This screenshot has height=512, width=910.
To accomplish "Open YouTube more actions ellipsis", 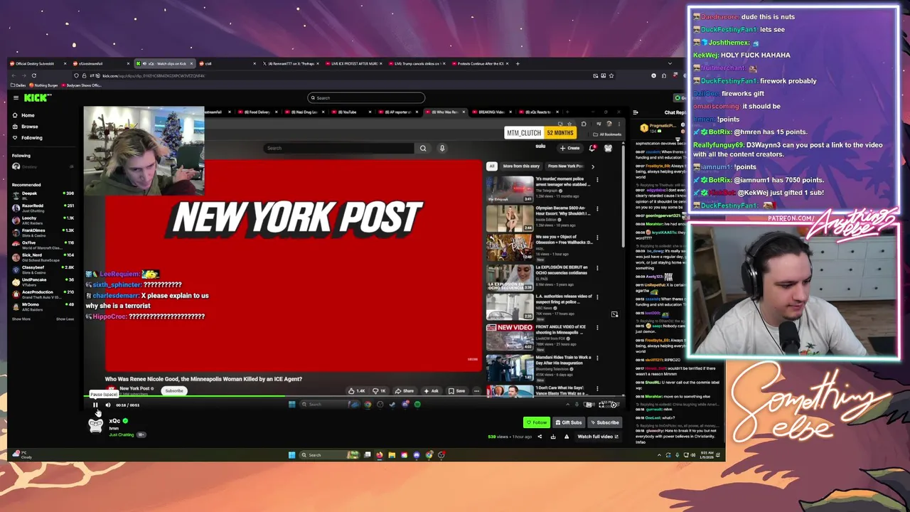I will 476,390.
